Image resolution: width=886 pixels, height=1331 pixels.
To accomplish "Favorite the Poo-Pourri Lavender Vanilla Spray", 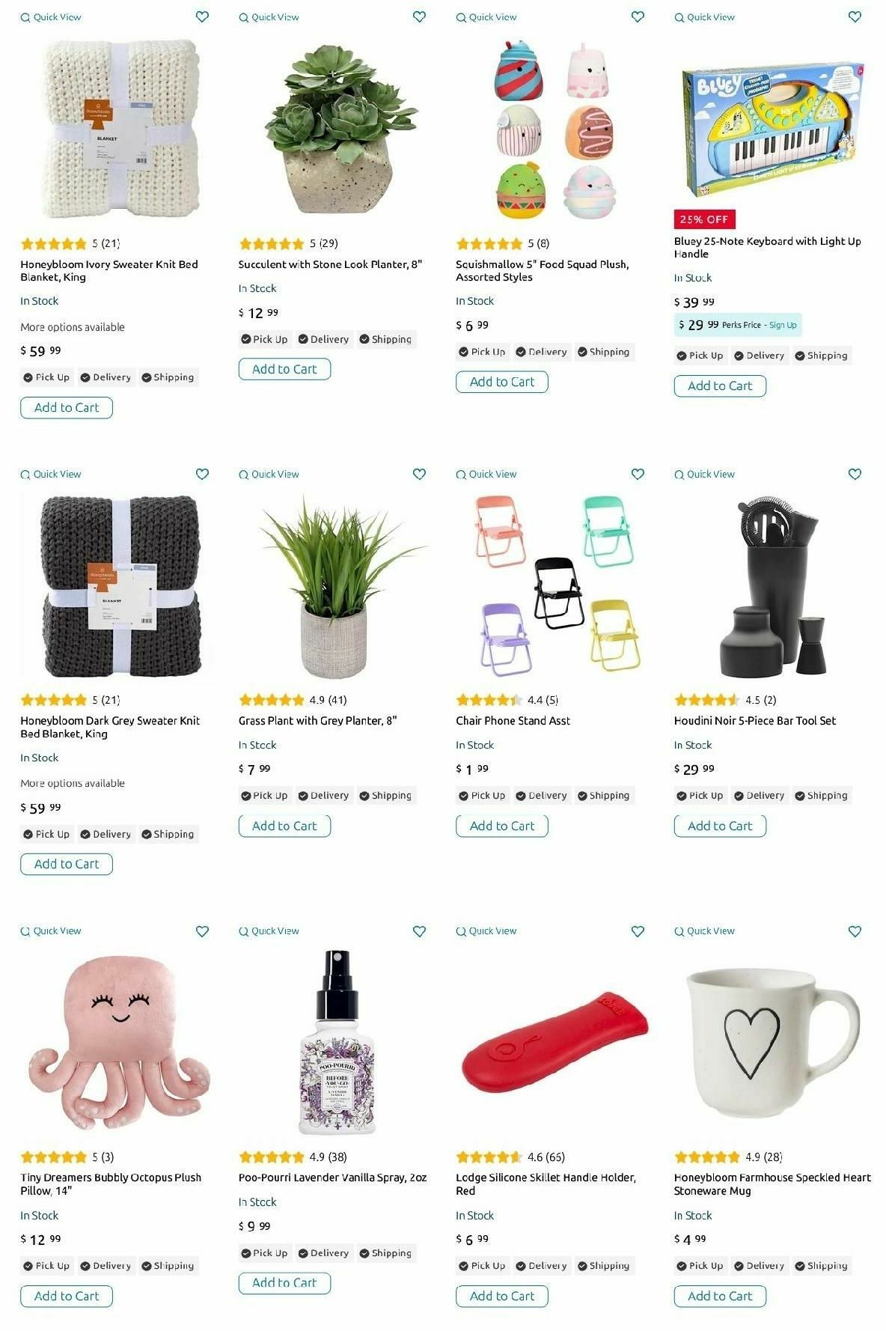I will (420, 931).
